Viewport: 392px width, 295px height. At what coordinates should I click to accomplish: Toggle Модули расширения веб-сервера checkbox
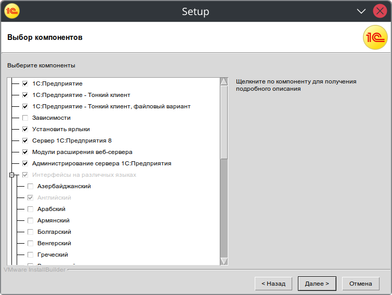click(x=25, y=152)
